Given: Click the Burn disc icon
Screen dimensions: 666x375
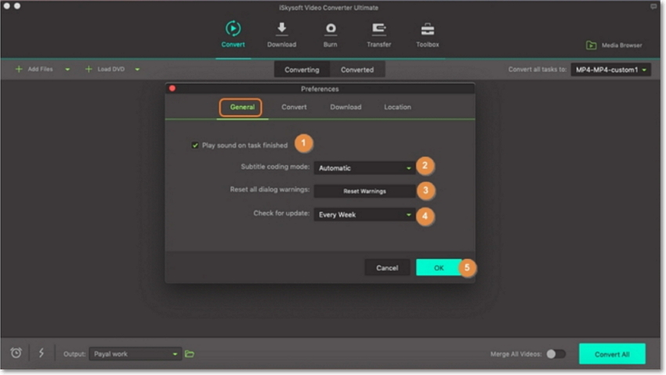Looking at the screenshot, I should [x=331, y=29].
